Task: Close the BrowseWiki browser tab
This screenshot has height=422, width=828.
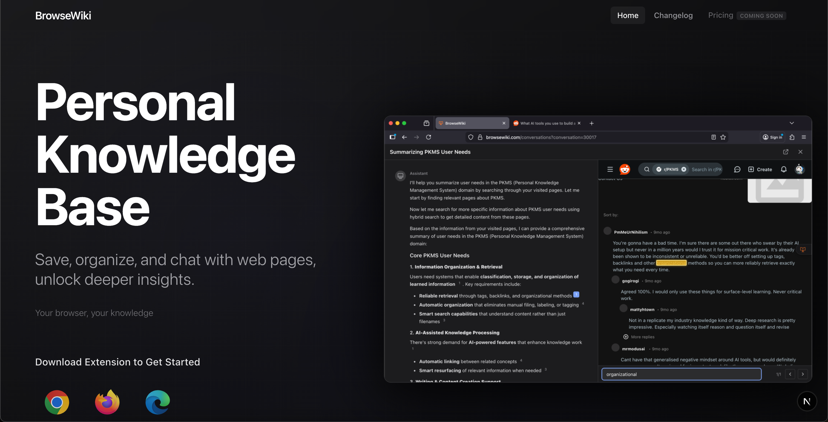Action: pyautogui.click(x=504, y=123)
